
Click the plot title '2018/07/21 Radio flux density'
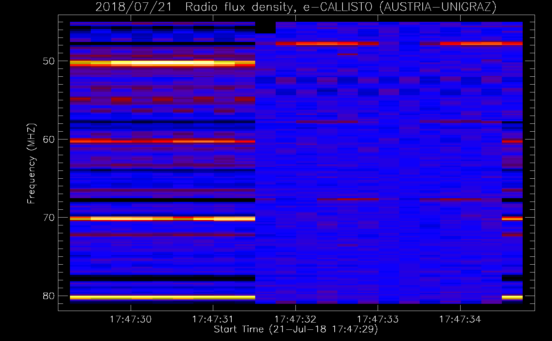(x=196, y=7)
